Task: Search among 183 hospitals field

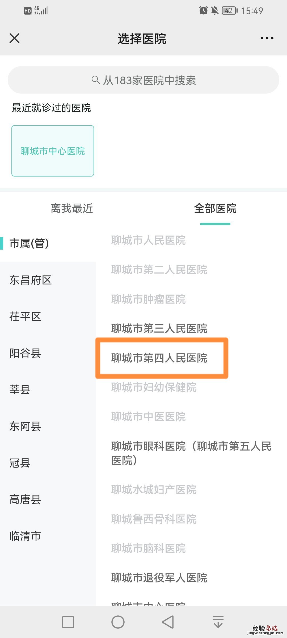Action: click(x=143, y=80)
